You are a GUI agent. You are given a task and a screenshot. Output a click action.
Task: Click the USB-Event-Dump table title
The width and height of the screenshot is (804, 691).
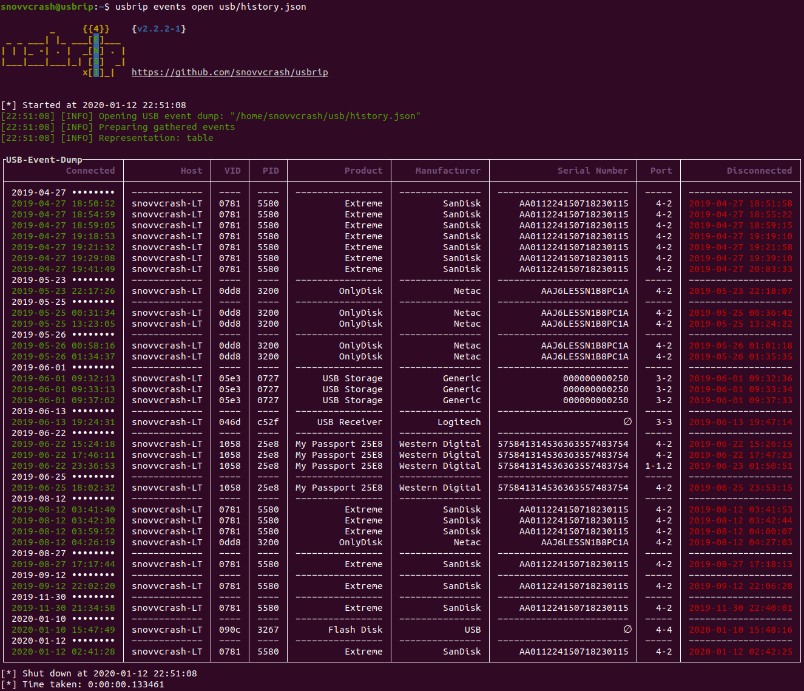point(44,160)
